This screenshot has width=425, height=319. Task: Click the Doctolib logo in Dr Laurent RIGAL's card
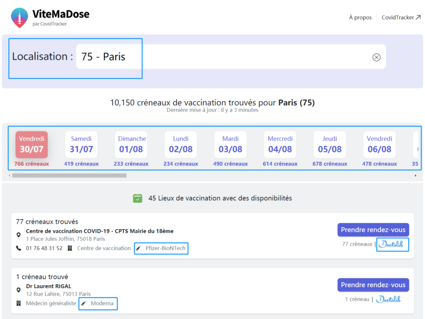click(x=388, y=299)
